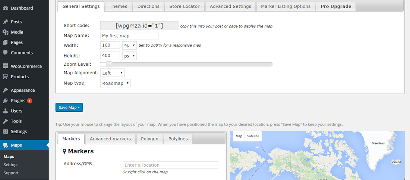Click the Maps icon in sidebar
The height and width of the screenshot is (180, 410).
click(5, 145)
